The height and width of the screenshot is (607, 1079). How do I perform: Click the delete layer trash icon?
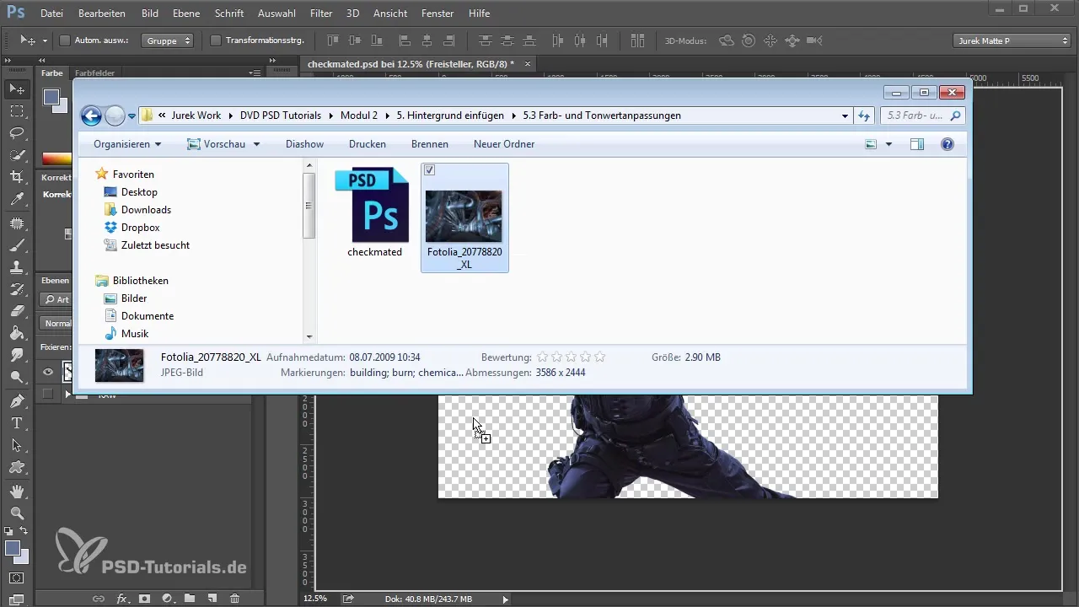[235, 599]
